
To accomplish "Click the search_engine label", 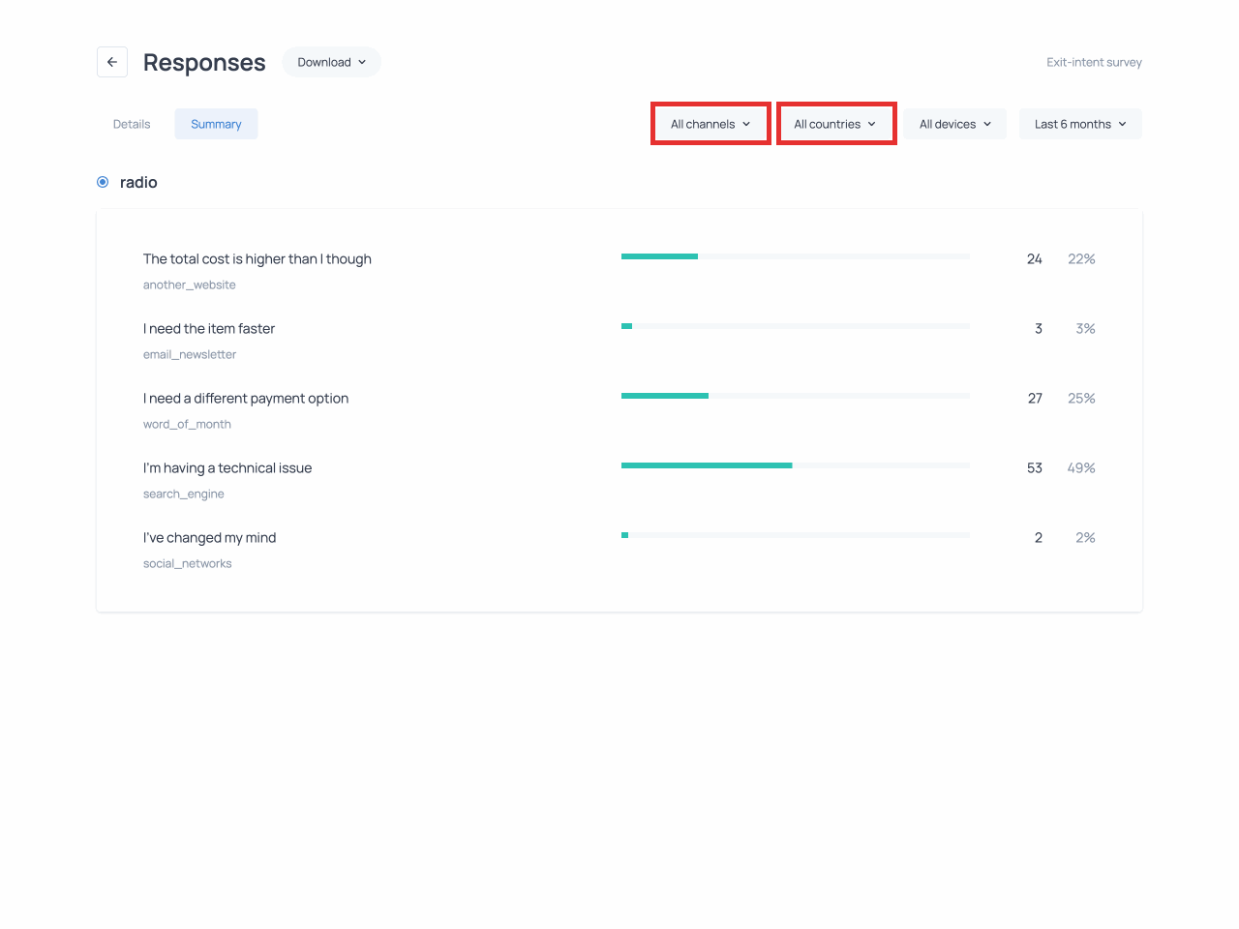I will click(x=184, y=494).
